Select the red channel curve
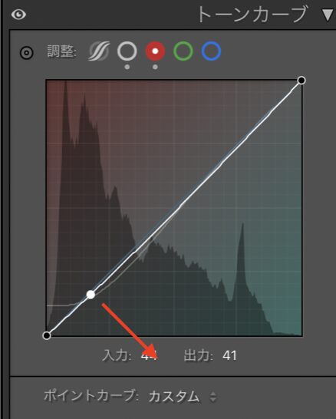This screenshot has height=419, width=336. coord(155,51)
